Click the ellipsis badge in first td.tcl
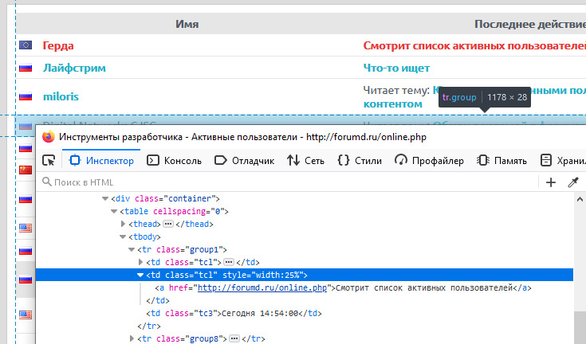 229,262
